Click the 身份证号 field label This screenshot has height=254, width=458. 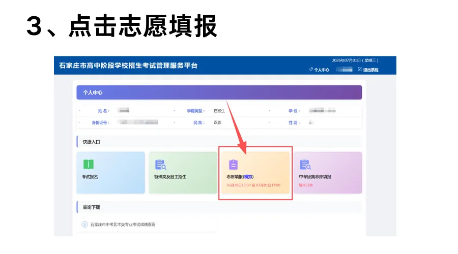click(x=100, y=123)
